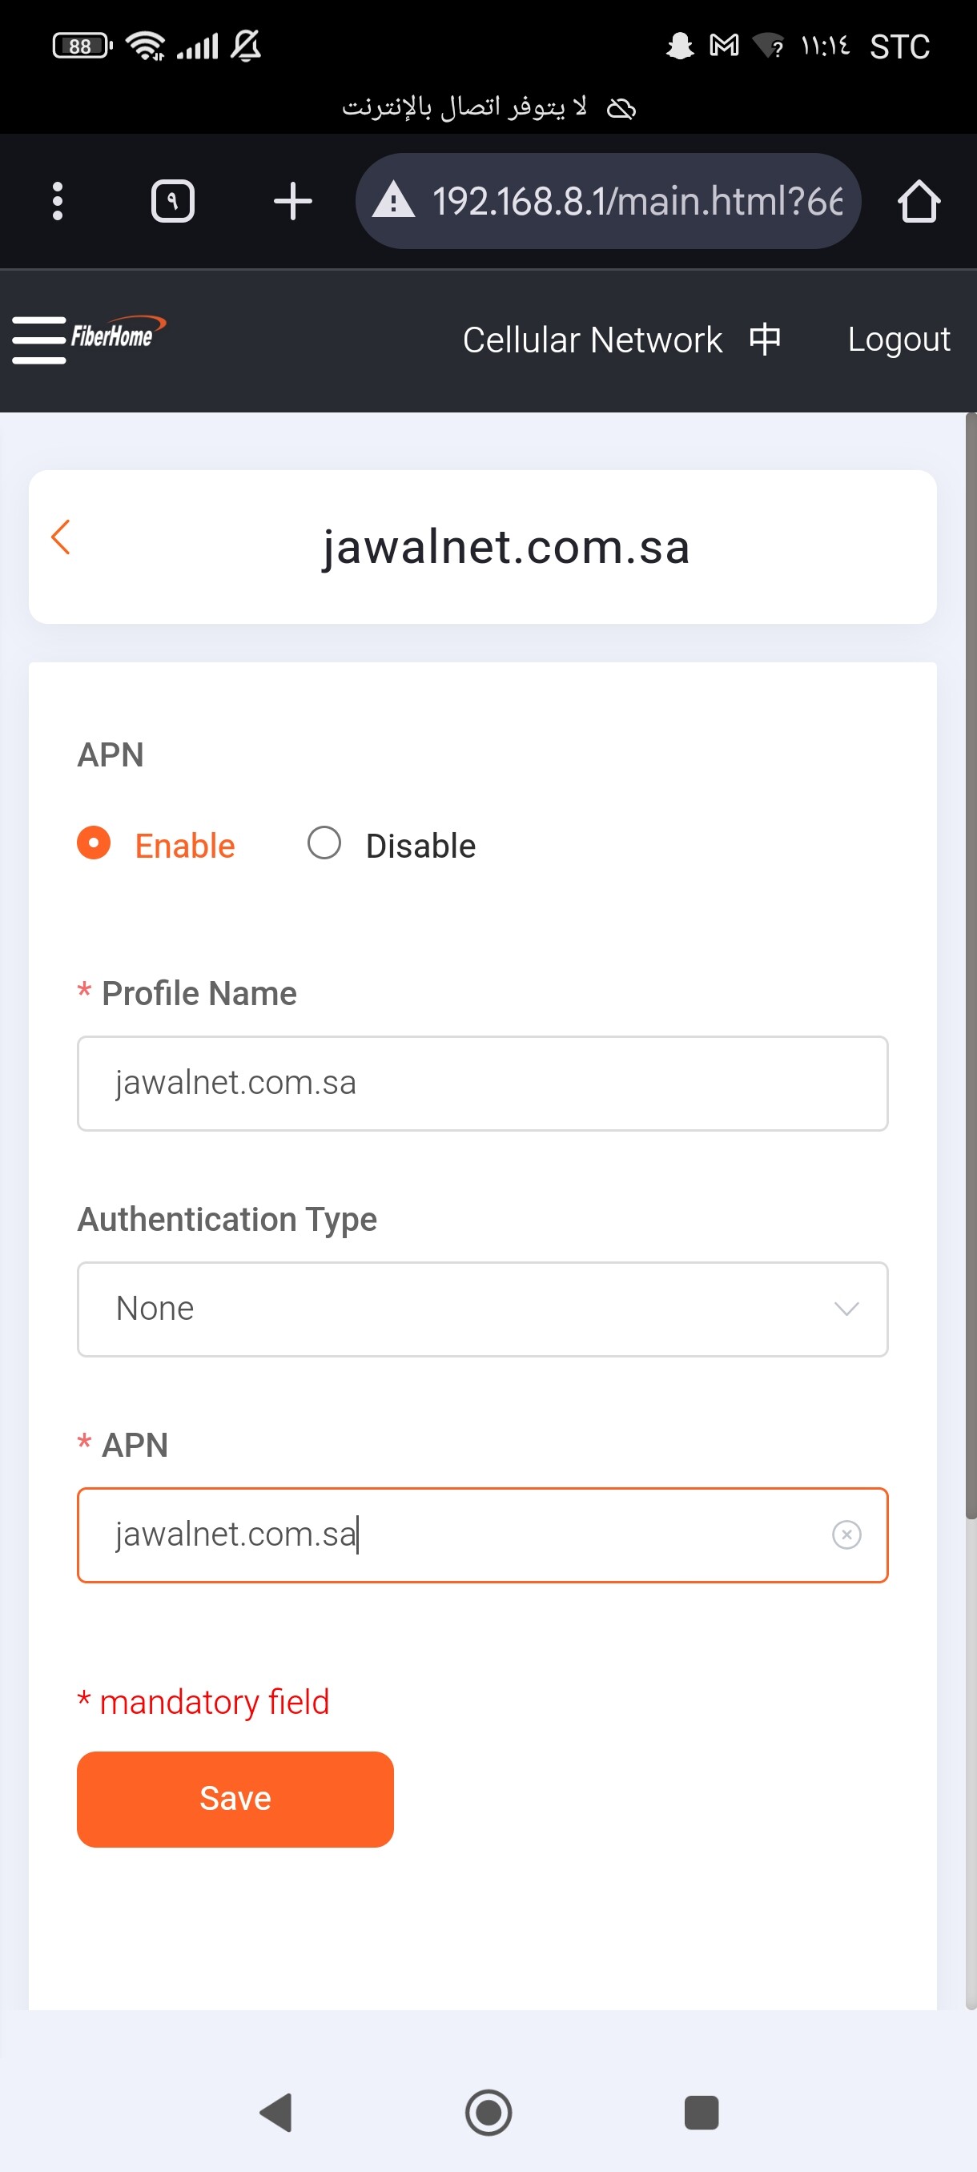
Task: Tap the Android back navigation button
Action: [275, 2112]
